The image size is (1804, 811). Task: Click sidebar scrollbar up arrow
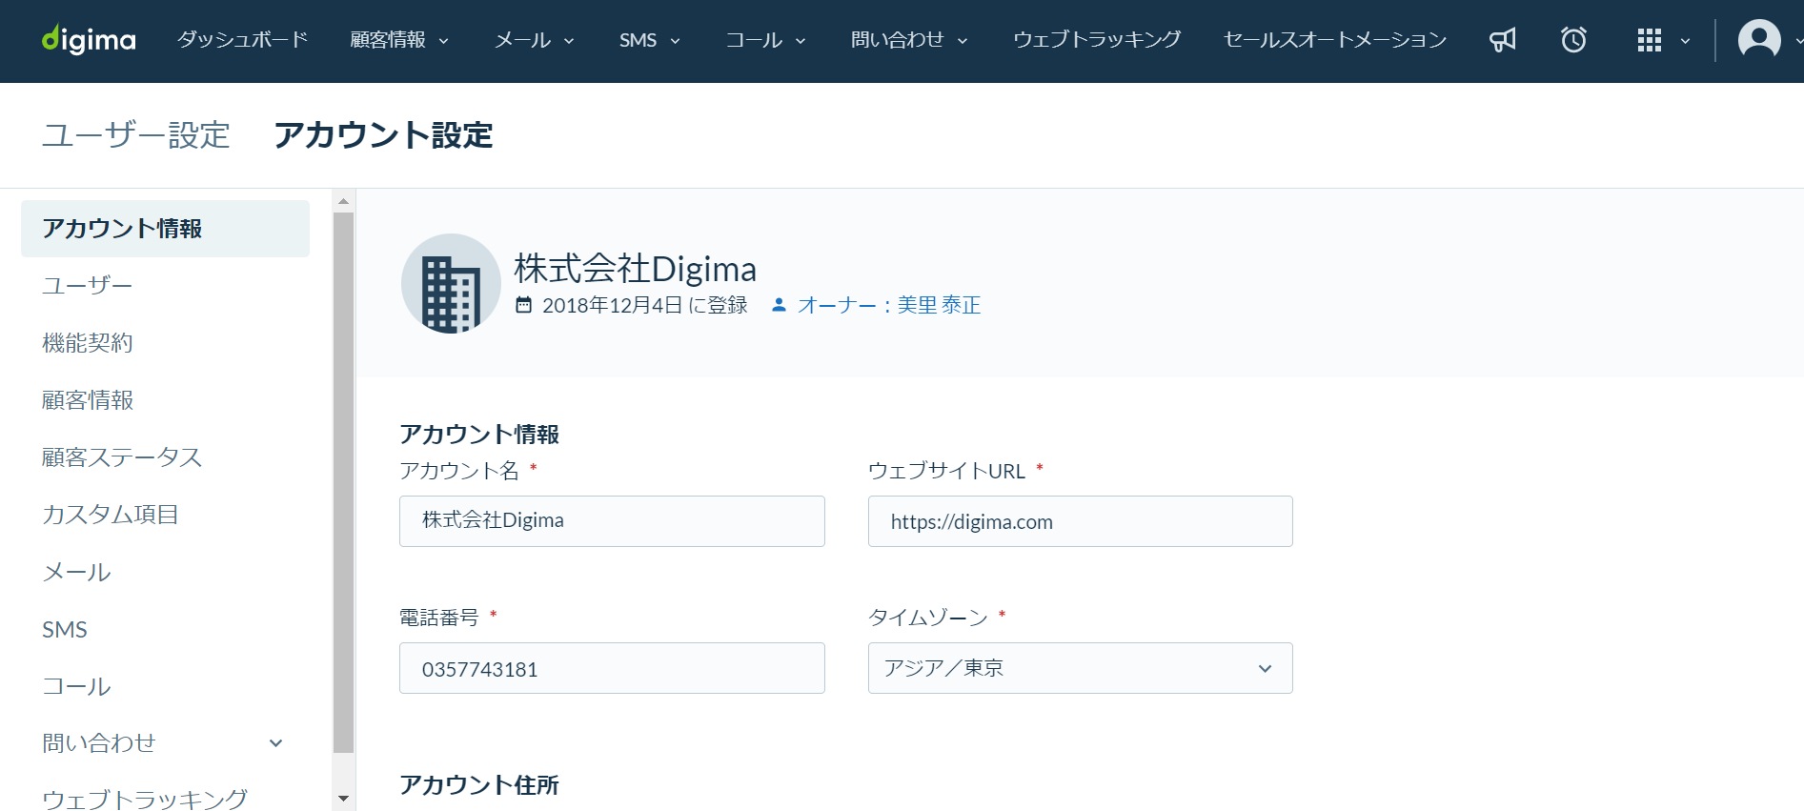pyautogui.click(x=344, y=201)
